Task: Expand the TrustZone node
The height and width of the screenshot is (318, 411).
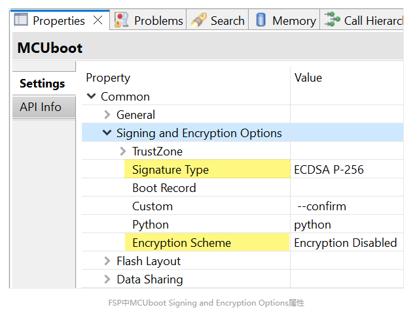Action: point(122,151)
